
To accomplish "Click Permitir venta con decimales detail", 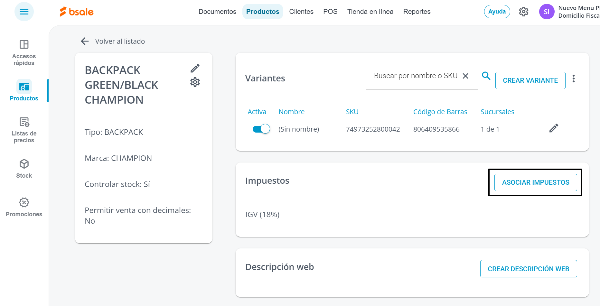I will [138, 216].
